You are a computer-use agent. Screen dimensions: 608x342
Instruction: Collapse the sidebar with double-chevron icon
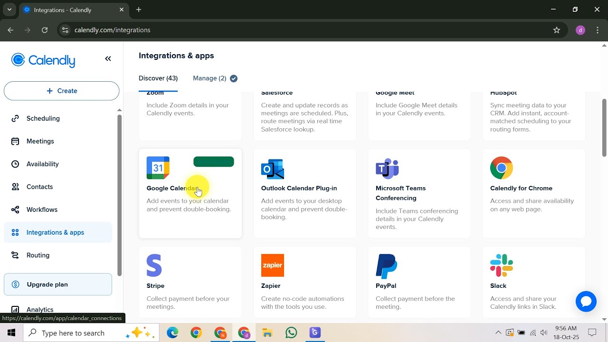[108, 58]
